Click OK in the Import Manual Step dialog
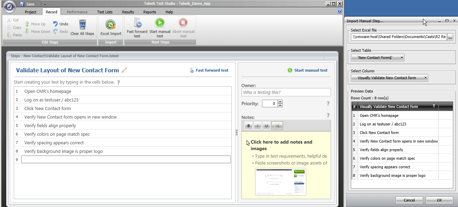The height and width of the screenshot is (207, 458). pyautogui.click(x=439, y=200)
